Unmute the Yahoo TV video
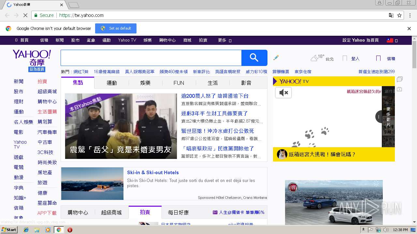 283,93
